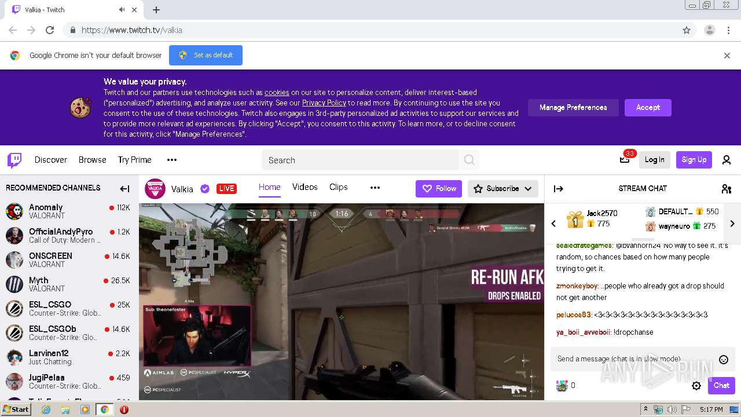
Task: Click Valkia's channel avatar
Action: (155, 189)
